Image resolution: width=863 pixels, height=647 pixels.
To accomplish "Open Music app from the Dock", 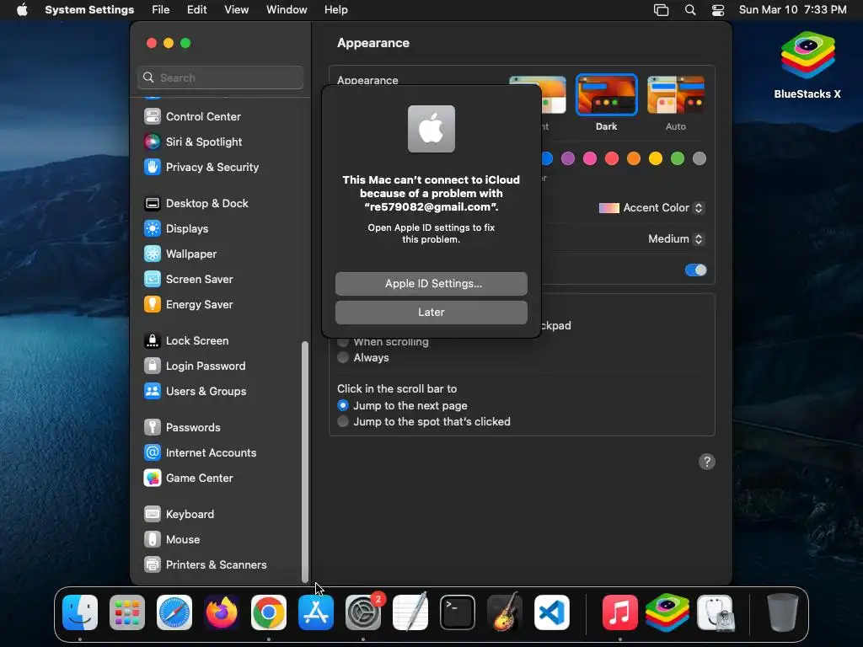I will click(x=619, y=612).
